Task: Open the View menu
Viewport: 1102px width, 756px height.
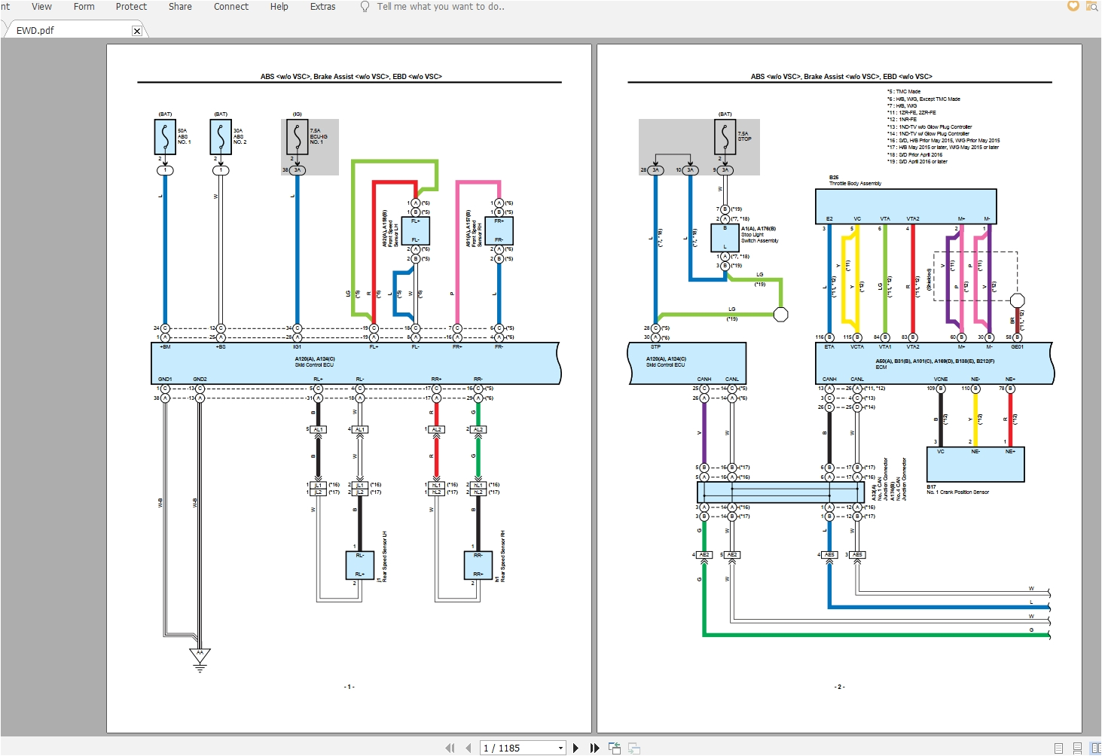Action: tap(41, 7)
